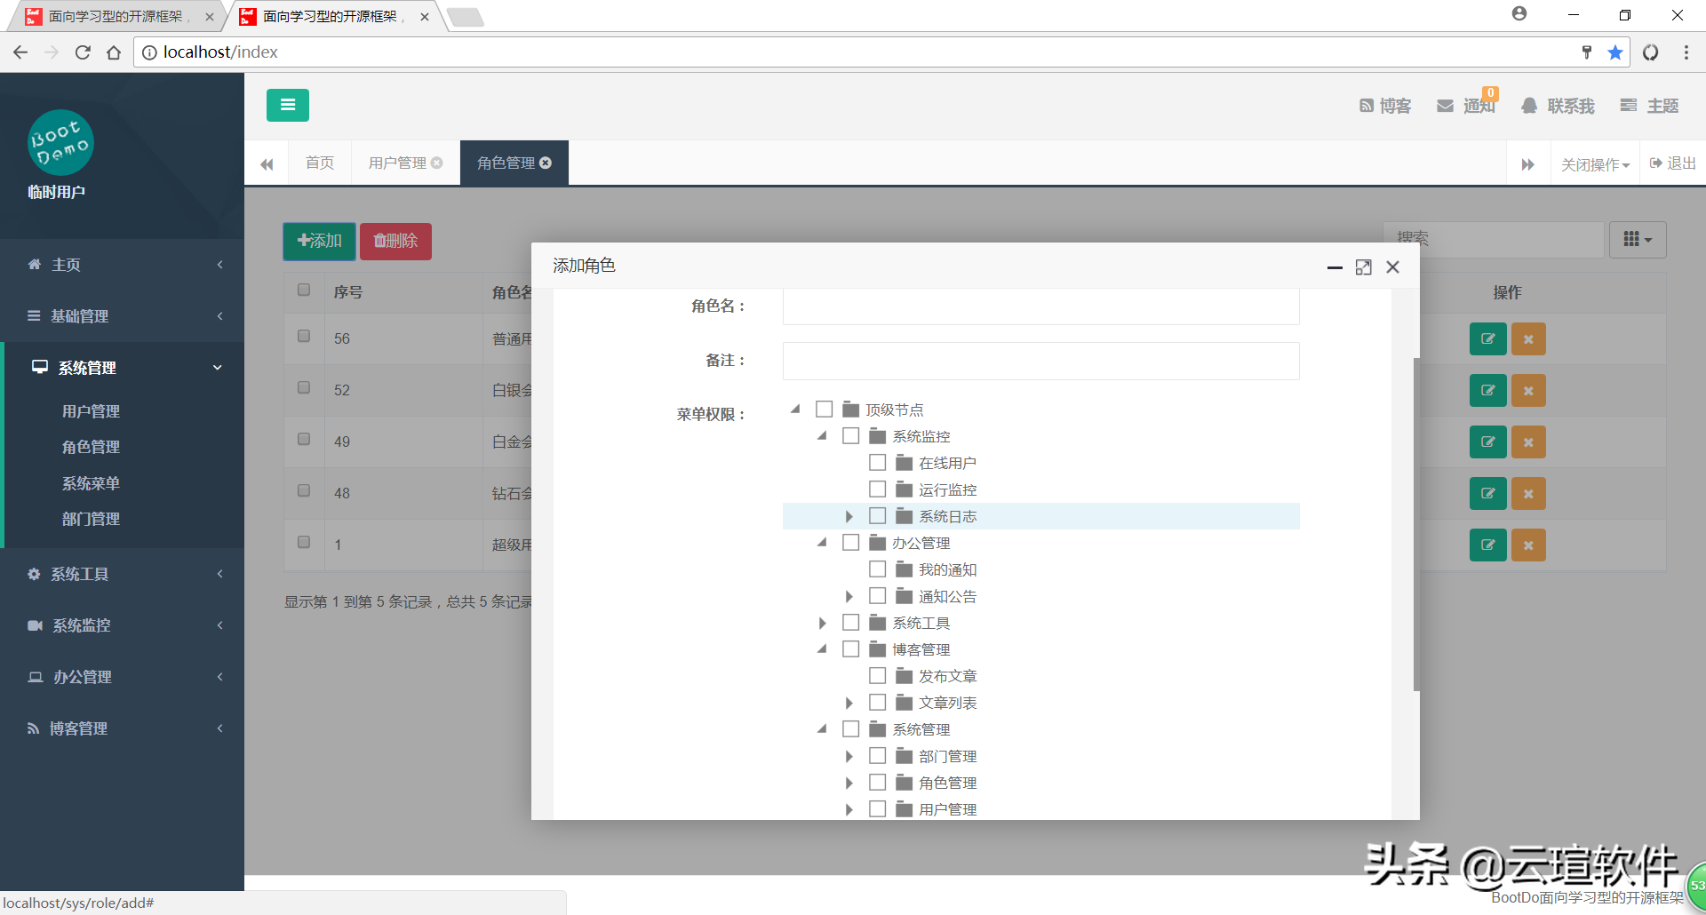Check the 发布文章 checkbox

877,676
